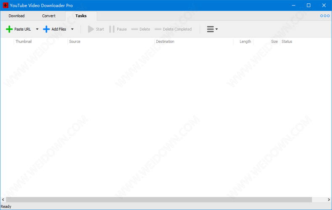332x210 pixels.
Task: Maximize the application window
Action: coord(308,5)
